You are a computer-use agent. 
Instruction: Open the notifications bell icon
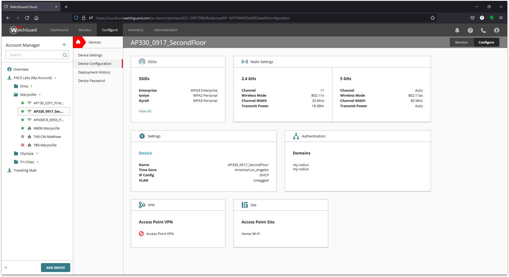pos(457,30)
